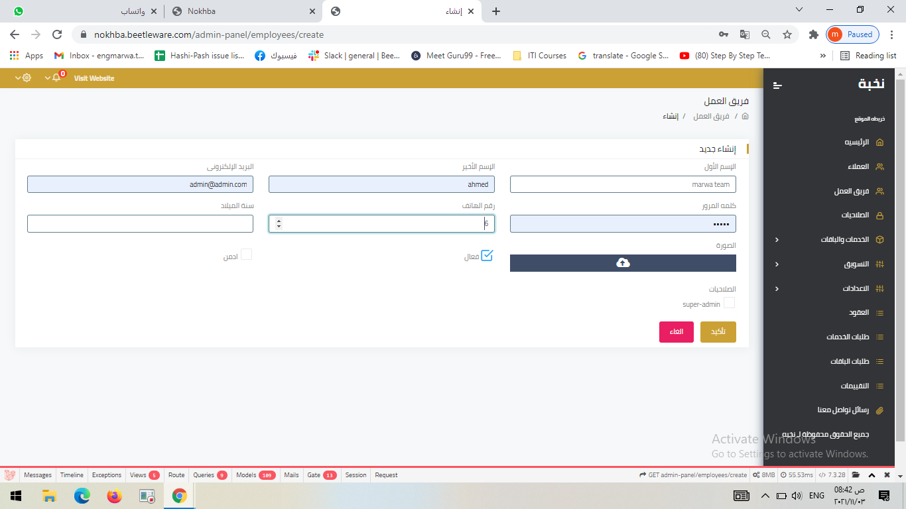This screenshot has height=509, width=906.
Task: Collapse sidebar using the hamburger menu icon
Action: (778, 85)
